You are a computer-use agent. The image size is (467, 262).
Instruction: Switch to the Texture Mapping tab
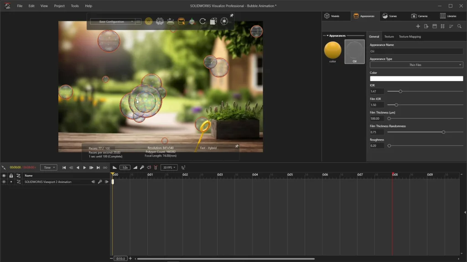pyautogui.click(x=410, y=36)
